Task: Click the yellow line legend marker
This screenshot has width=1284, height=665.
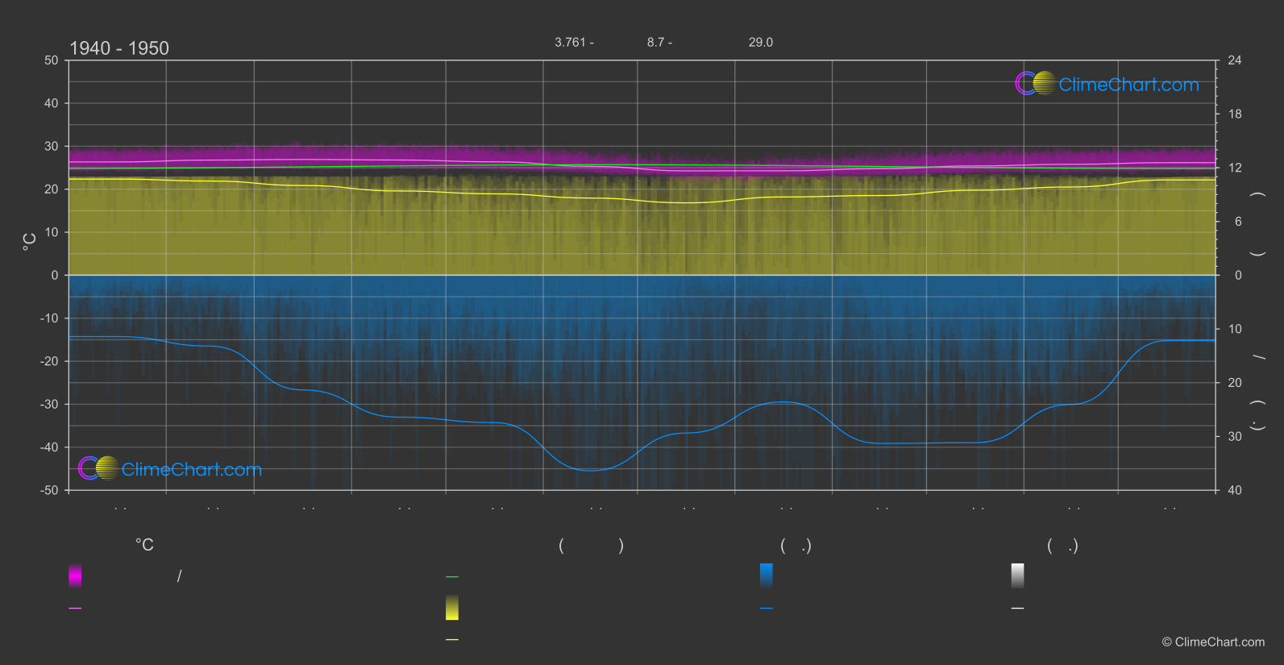Action: tap(452, 640)
